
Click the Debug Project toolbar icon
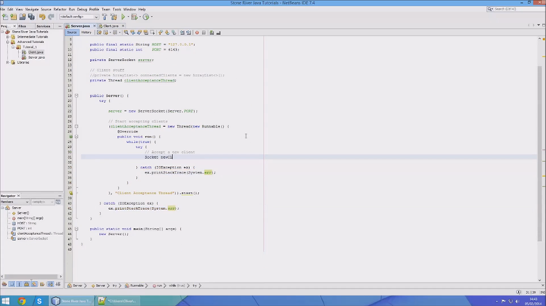(134, 17)
